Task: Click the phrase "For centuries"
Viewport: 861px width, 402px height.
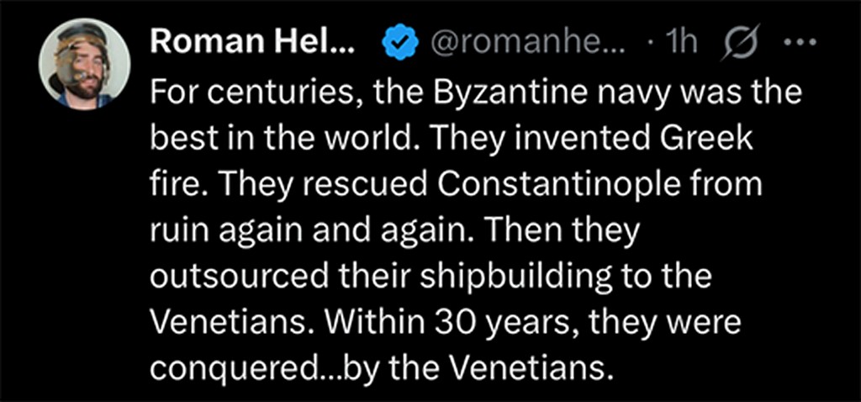Action: 251,94
